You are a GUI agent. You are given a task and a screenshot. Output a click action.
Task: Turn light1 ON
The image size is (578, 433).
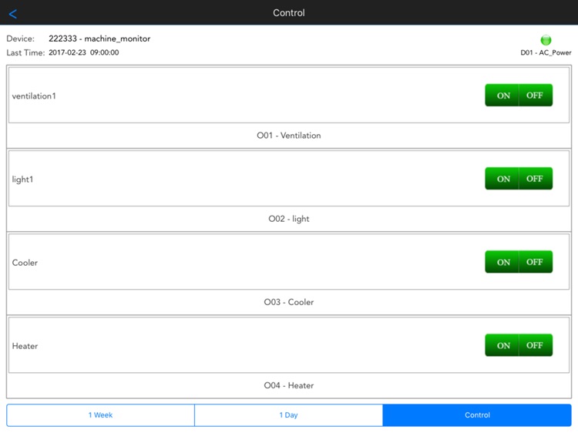pos(502,179)
